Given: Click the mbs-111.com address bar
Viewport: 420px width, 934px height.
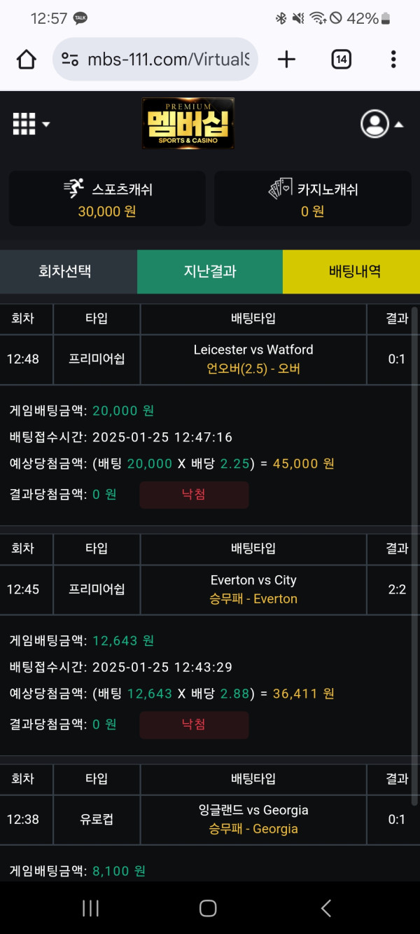Looking at the screenshot, I should [x=168, y=60].
